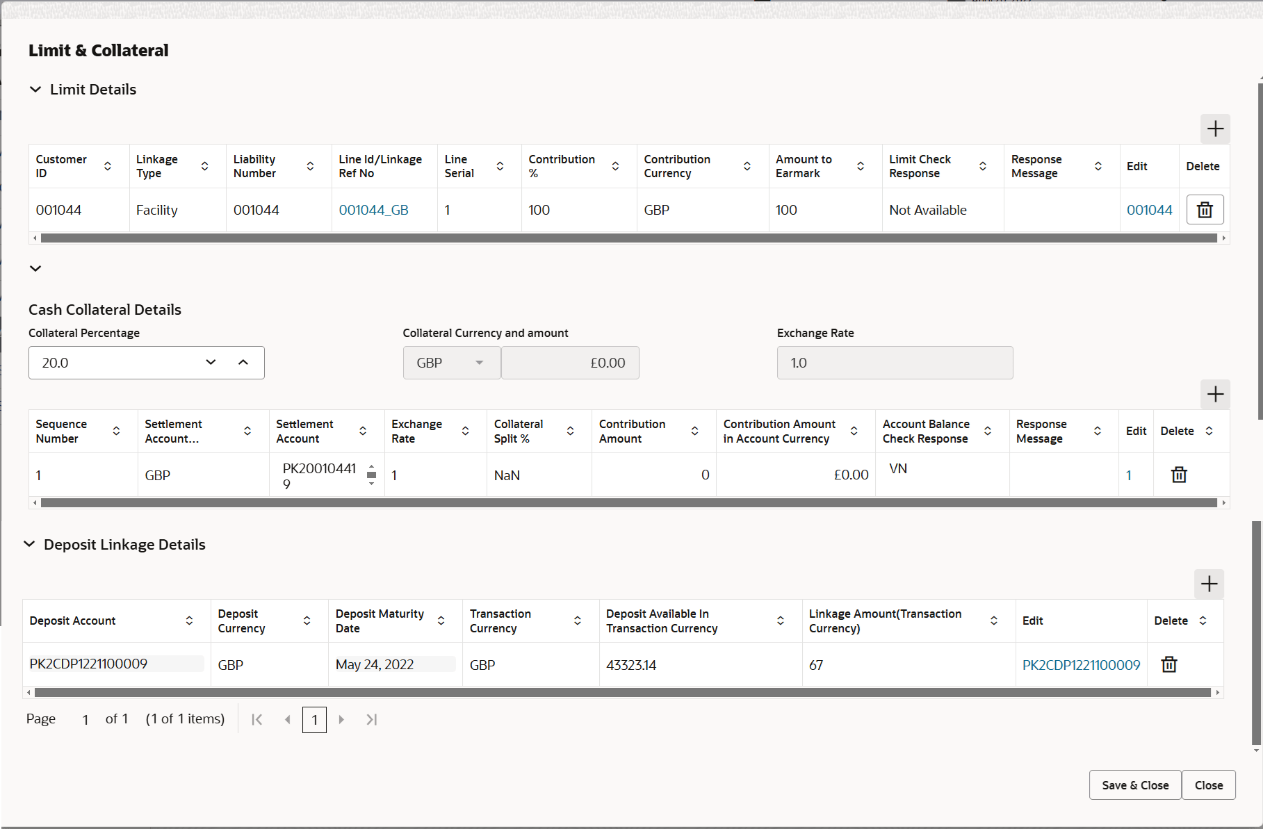
Task: Toggle sorting on Customer ID column
Action: tap(108, 165)
